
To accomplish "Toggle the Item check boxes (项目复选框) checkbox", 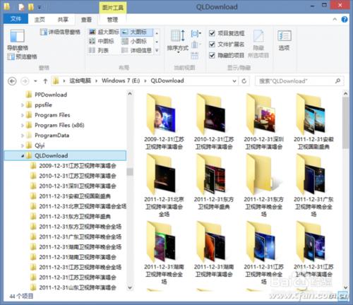I will 212,33.
